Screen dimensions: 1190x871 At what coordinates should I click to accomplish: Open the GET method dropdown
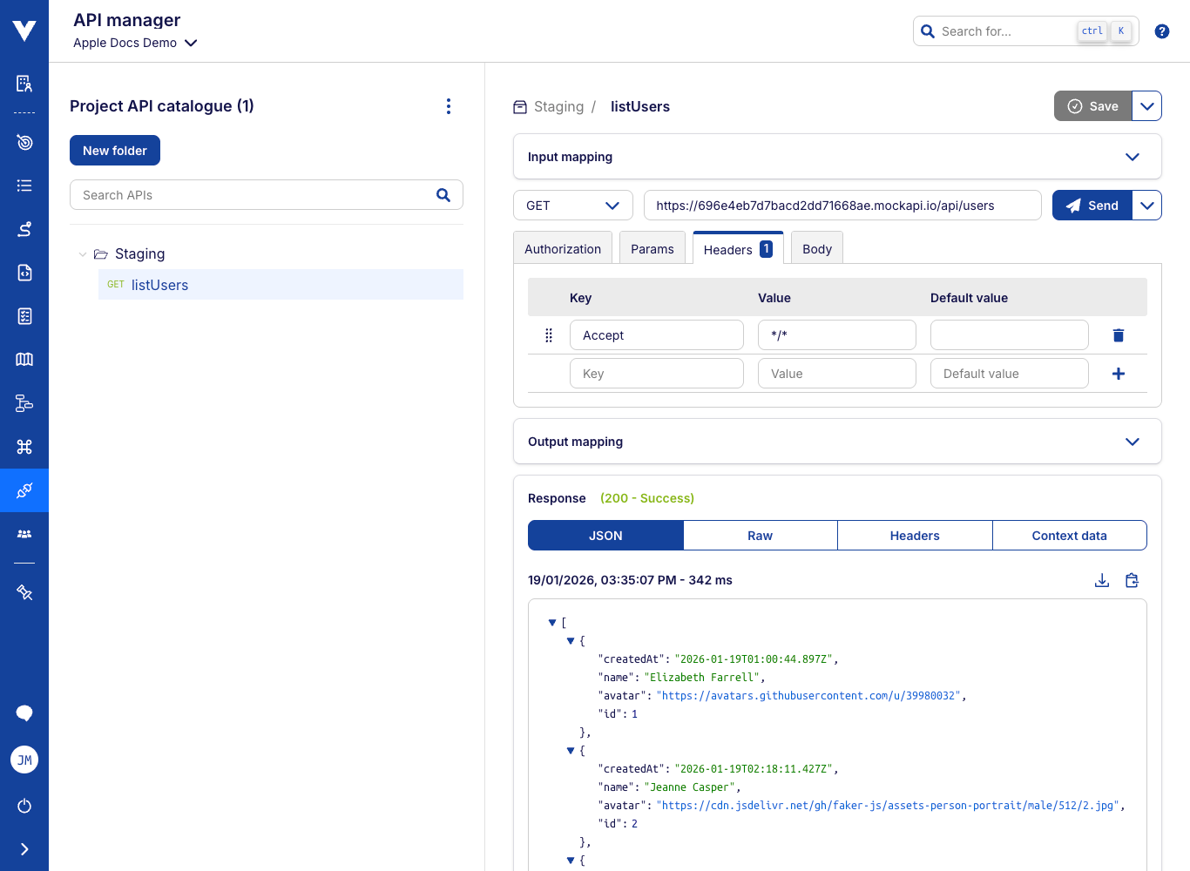pos(572,205)
